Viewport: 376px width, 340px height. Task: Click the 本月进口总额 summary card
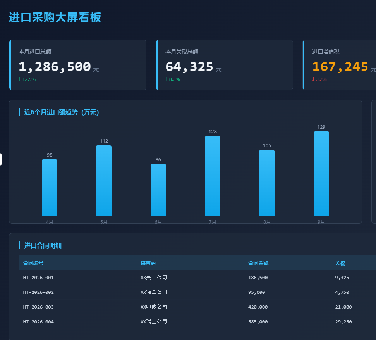78,65
